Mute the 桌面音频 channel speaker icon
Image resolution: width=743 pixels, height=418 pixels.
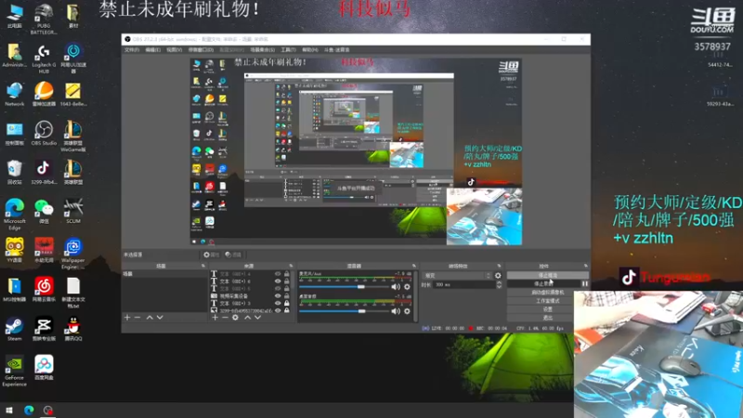pos(396,311)
